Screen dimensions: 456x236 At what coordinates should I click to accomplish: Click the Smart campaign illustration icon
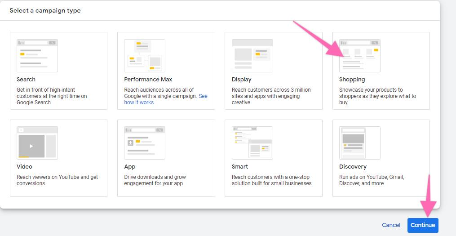252,143
